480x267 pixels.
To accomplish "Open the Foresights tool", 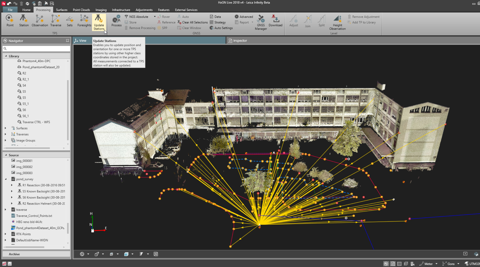I will [84, 21].
